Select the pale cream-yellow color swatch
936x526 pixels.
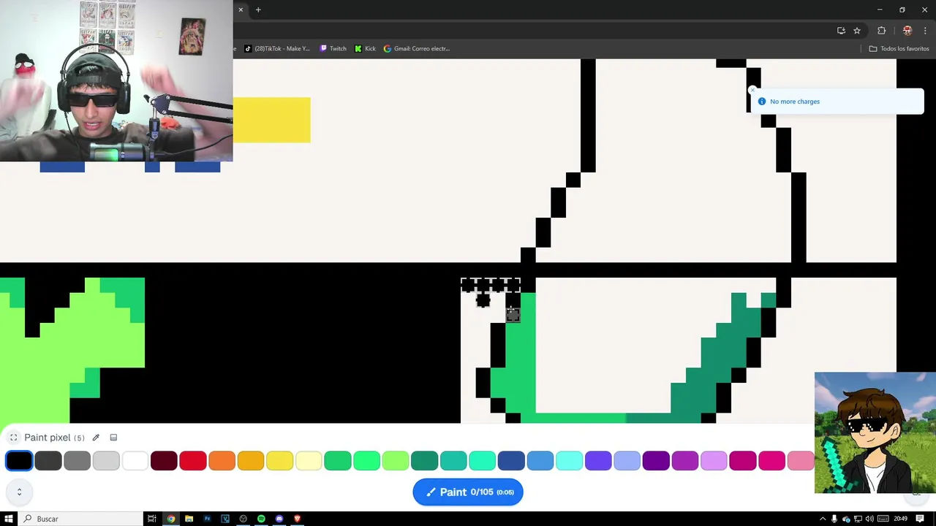pos(309,460)
